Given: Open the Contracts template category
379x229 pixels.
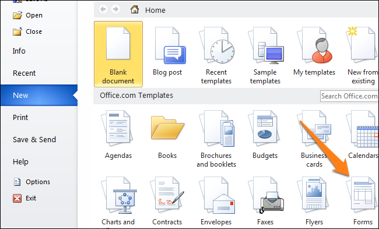Looking at the screenshot, I should [x=167, y=201].
